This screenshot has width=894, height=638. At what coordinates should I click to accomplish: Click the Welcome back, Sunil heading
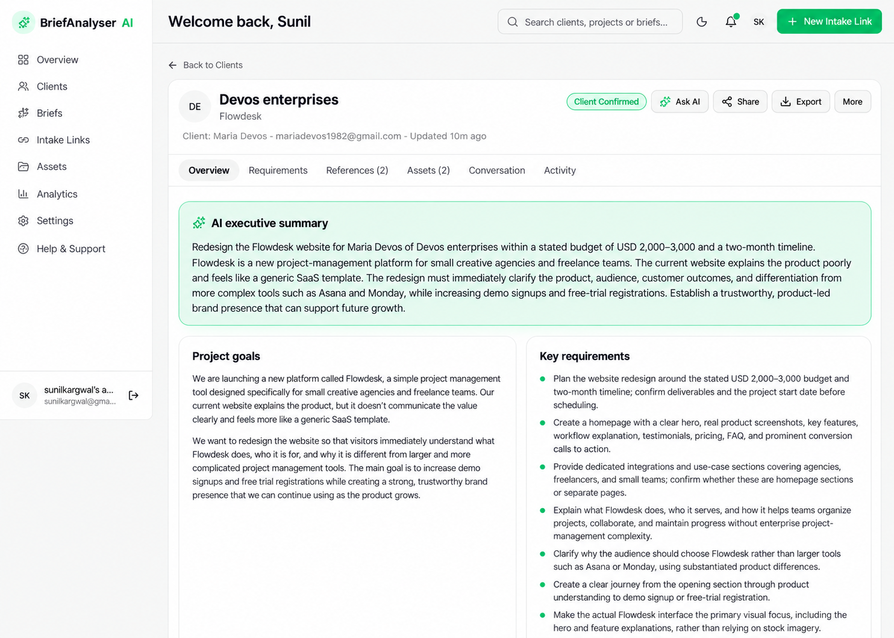[x=240, y=22]
